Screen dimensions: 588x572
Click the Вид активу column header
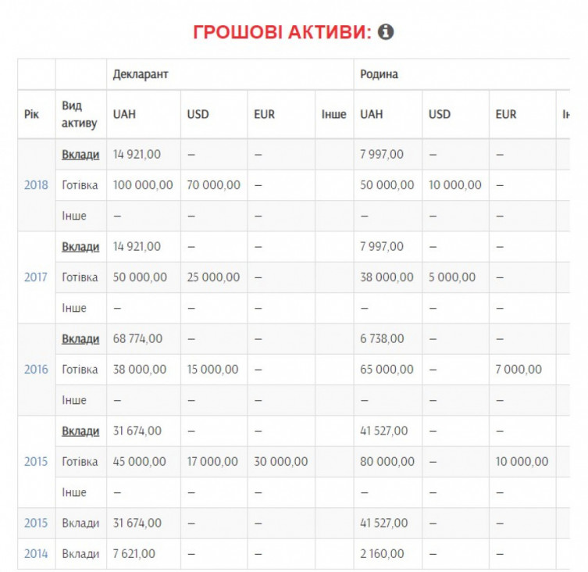point(79,114)
